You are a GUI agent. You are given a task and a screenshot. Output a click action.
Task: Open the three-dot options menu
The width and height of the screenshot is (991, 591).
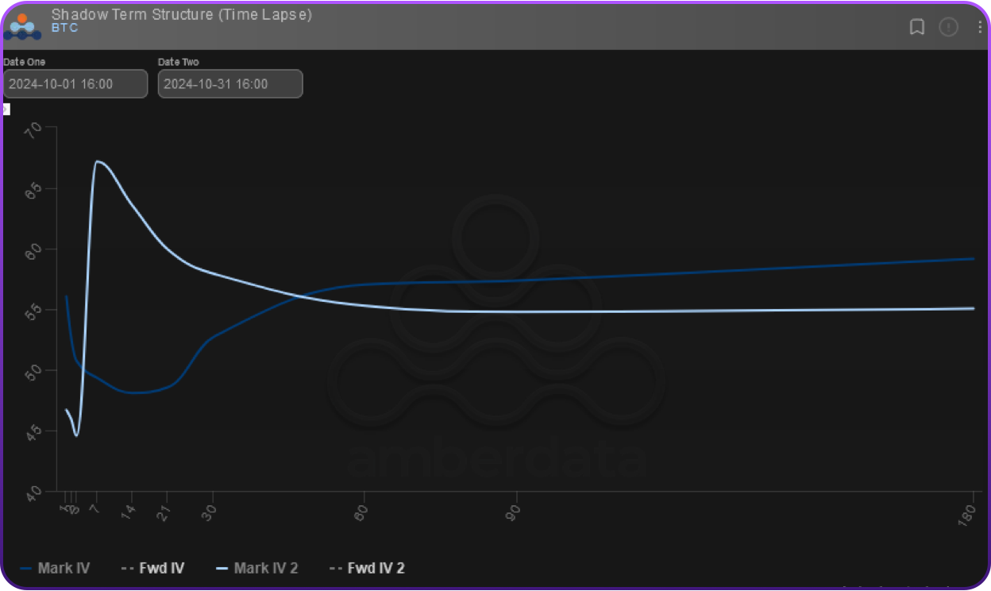tap(981, 28)
